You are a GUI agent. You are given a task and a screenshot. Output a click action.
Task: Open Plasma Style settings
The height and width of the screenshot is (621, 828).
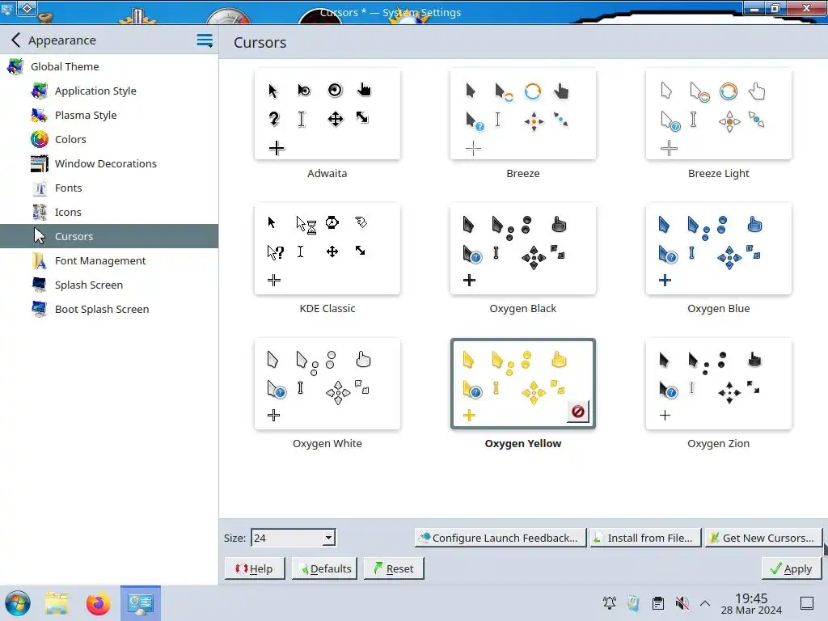click(109, 115)
